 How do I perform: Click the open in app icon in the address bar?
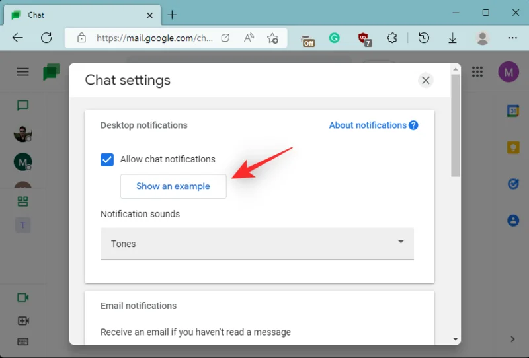point(225,38)
